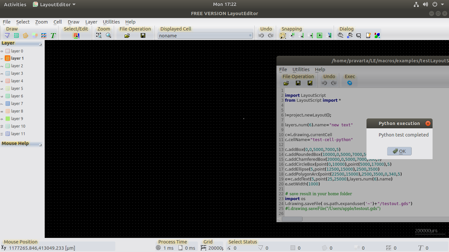The width and height of the screenshot is (449, 252).
Task: Click Save As icon in script editor
Action: (310, 83)
